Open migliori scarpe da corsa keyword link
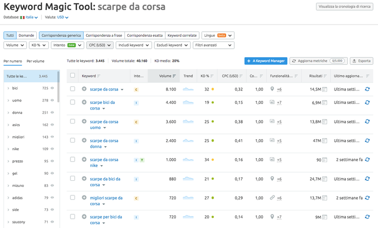The image size is (378, 228). [x=106, y=201]
